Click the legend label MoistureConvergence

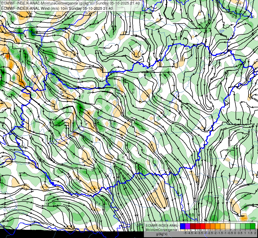click(x=162, y=230)
